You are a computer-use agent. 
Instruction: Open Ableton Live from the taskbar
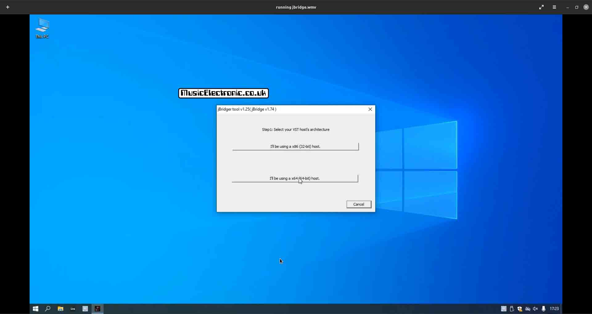coord(73,309)
